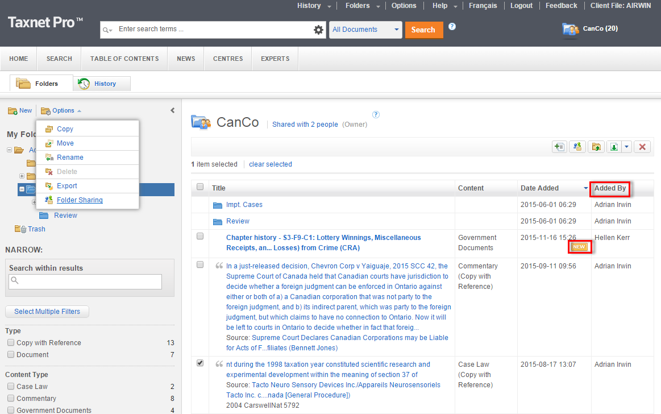Image resolution: width=661 pixels, height=414 pixels.
Task: Click the clear selected link
Action: click(x=270, y=164)
